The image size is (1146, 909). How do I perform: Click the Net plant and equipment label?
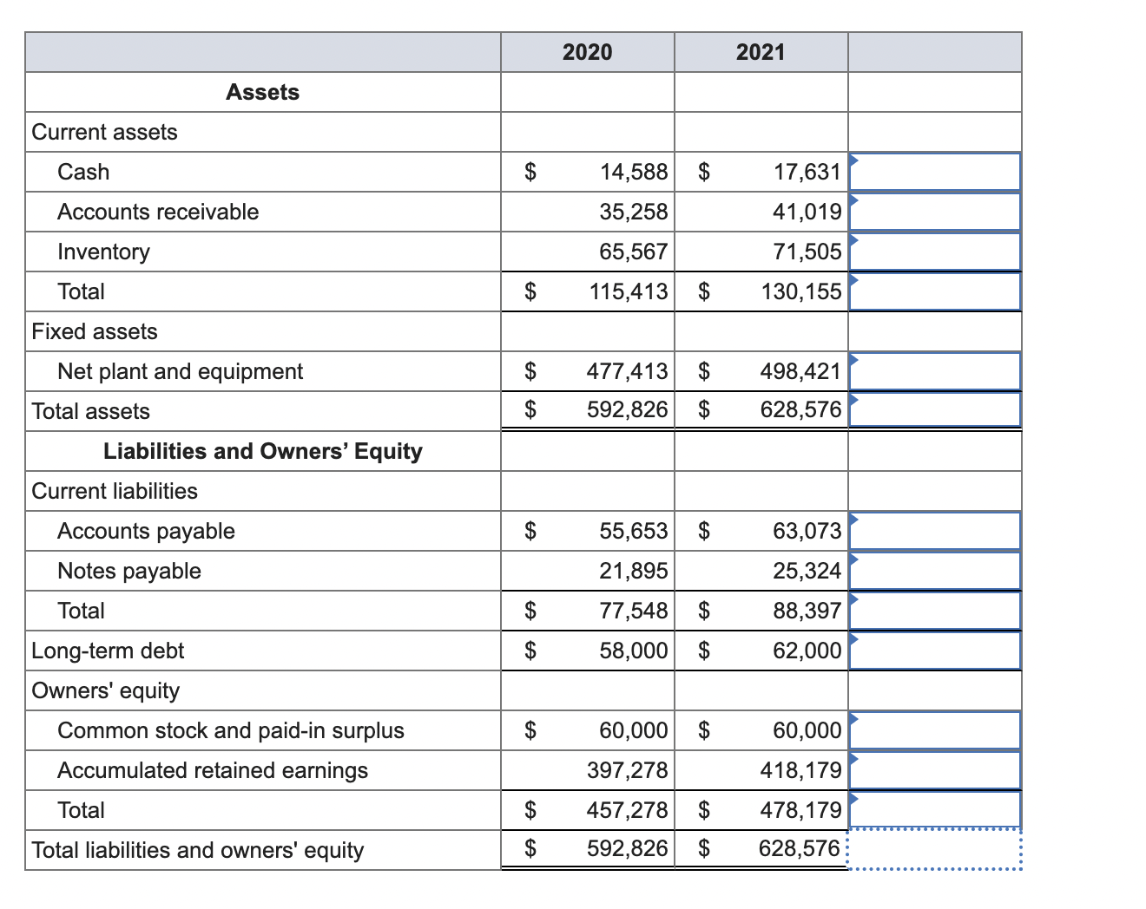click(181, 371)
